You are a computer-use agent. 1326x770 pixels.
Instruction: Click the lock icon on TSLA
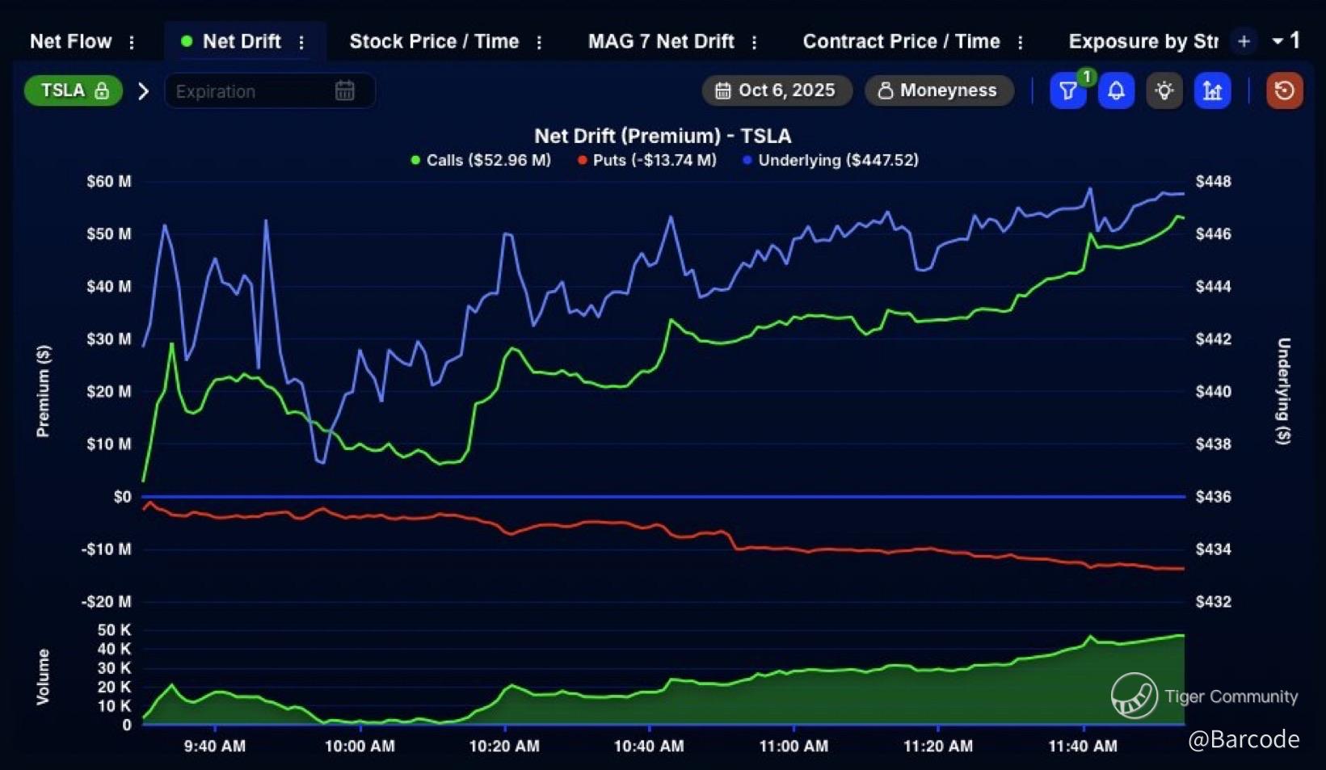(102, 90)
